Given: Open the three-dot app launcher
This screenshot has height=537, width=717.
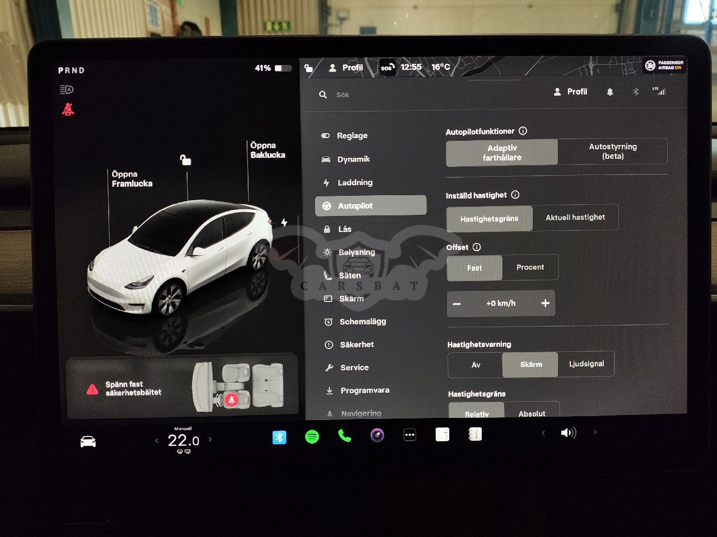Looking at the screenshot, I should (410, 435).
